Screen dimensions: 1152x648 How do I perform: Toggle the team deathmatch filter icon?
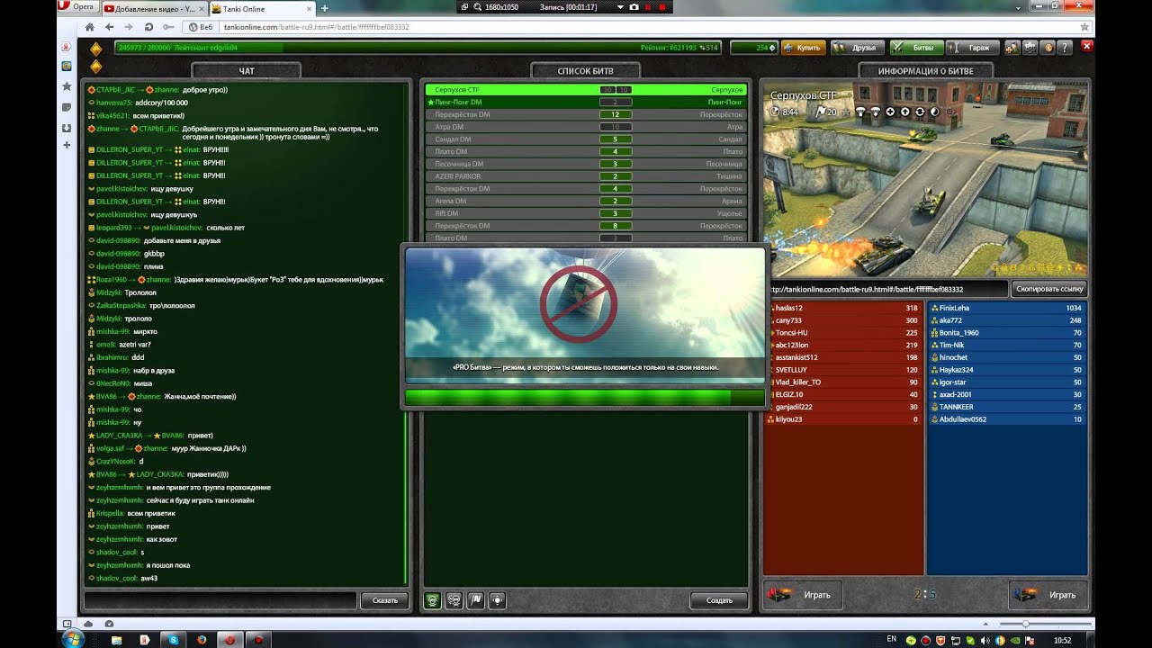(x=454, y=600)
